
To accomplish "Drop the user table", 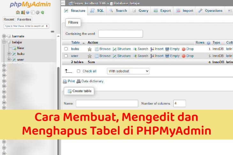I will pyautogui.click(x=188, y=56).
